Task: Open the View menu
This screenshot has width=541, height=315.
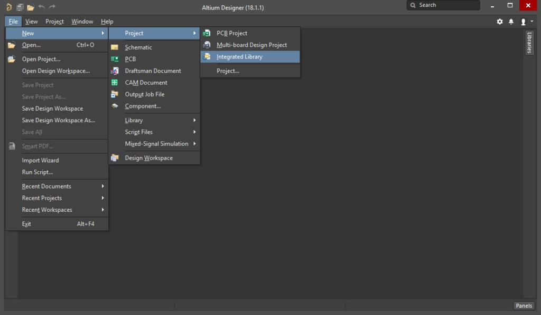Action: [x=31, y=21]
